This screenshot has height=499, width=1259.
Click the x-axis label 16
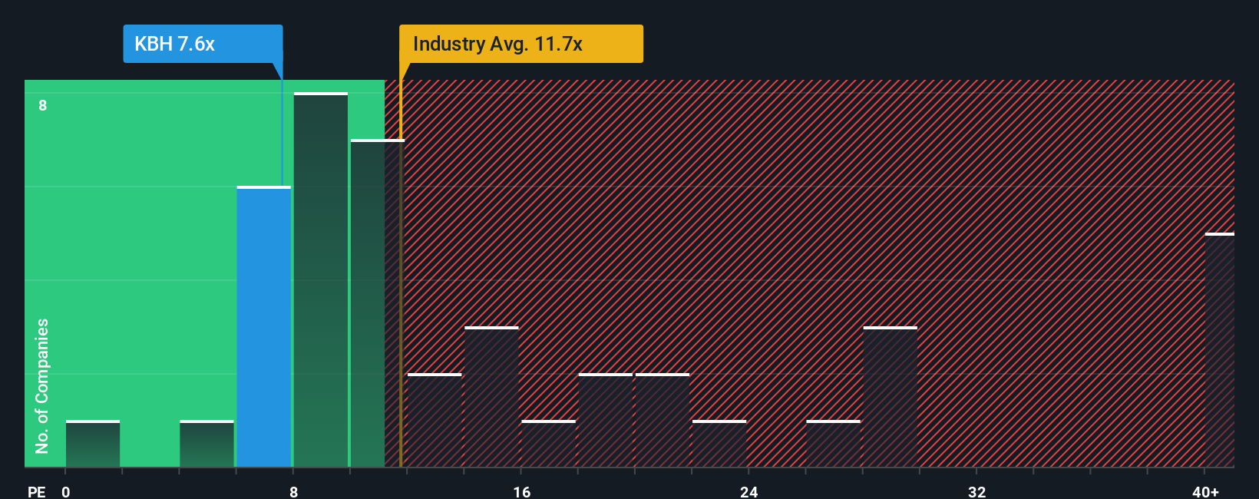click(522, 491)
